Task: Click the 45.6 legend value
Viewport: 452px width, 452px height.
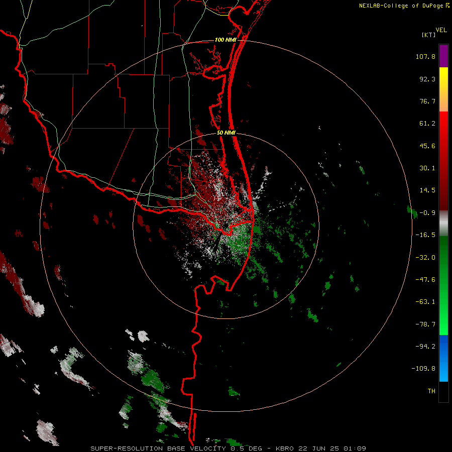Action: click(427, 146)
